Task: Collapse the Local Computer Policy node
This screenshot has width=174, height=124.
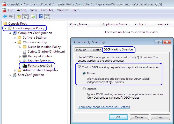Action: point(6,28)
